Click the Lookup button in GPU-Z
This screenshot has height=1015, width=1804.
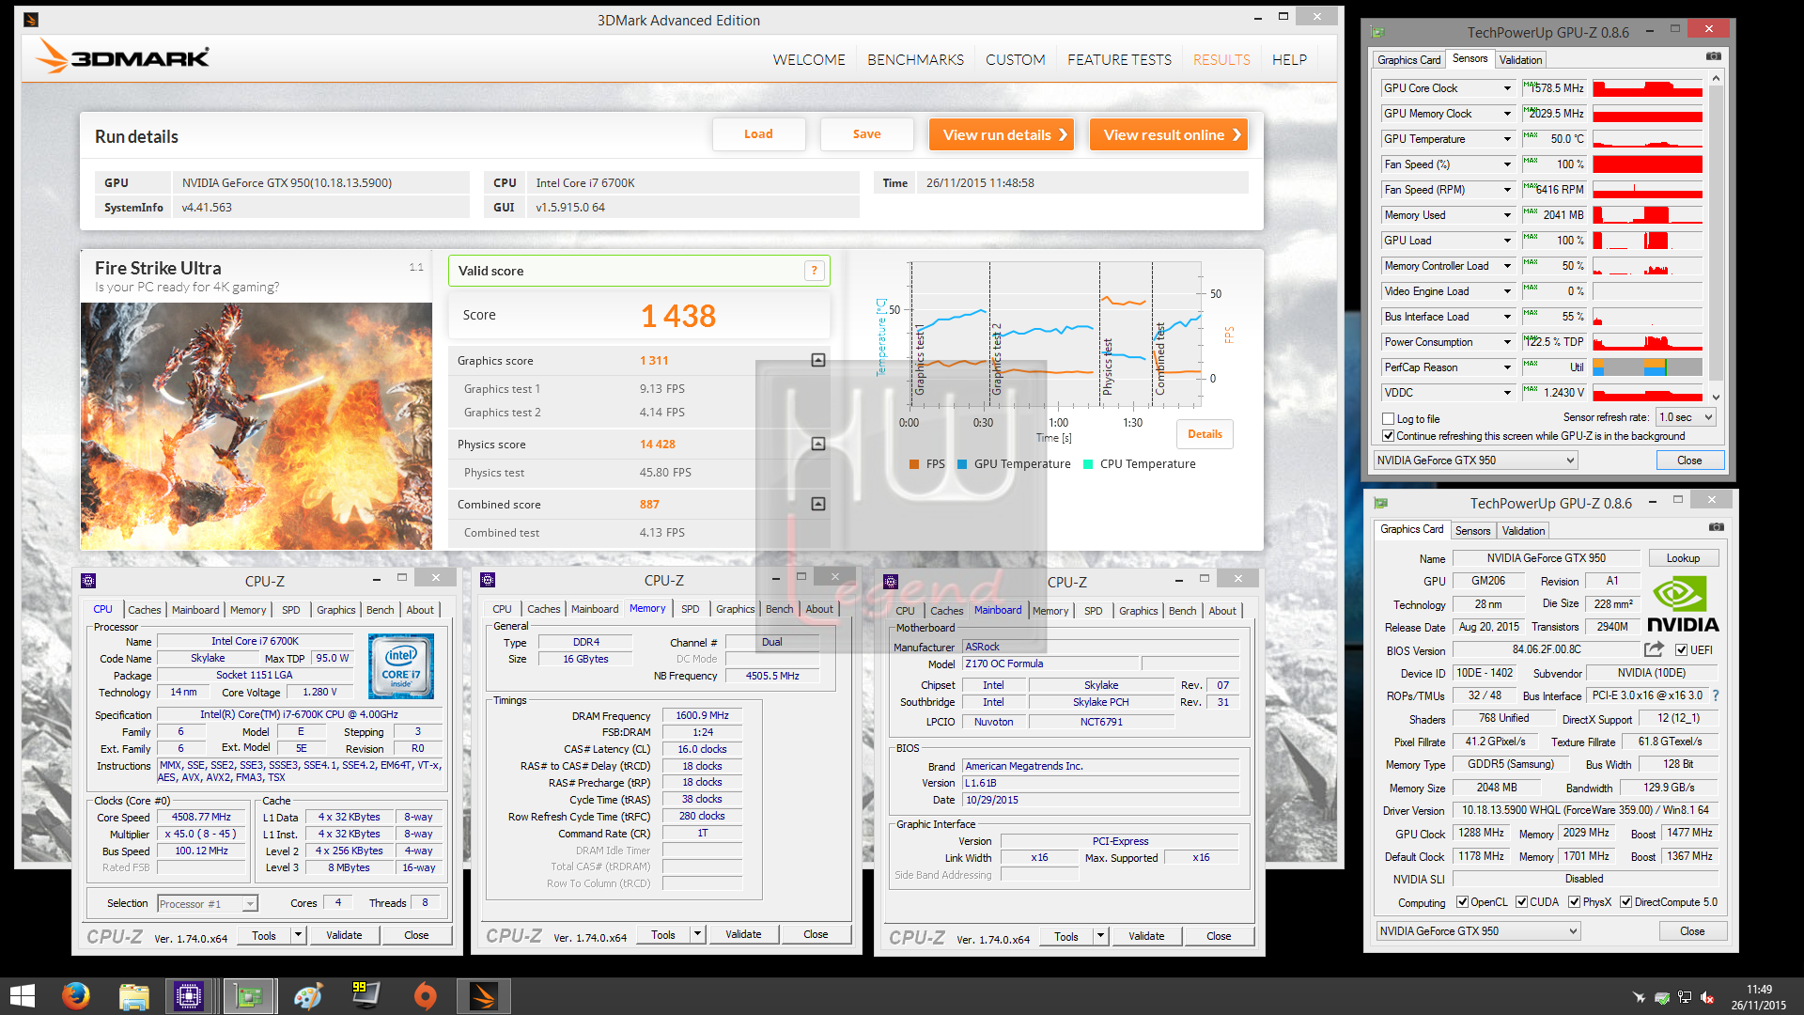[1683, 558]
